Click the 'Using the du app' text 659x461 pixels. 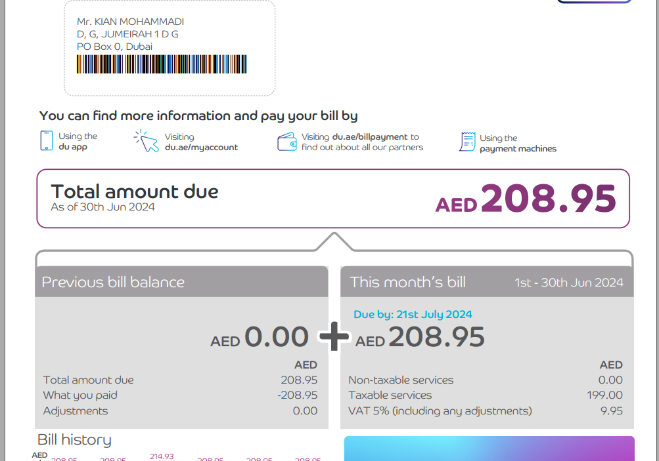pos(78,142)
